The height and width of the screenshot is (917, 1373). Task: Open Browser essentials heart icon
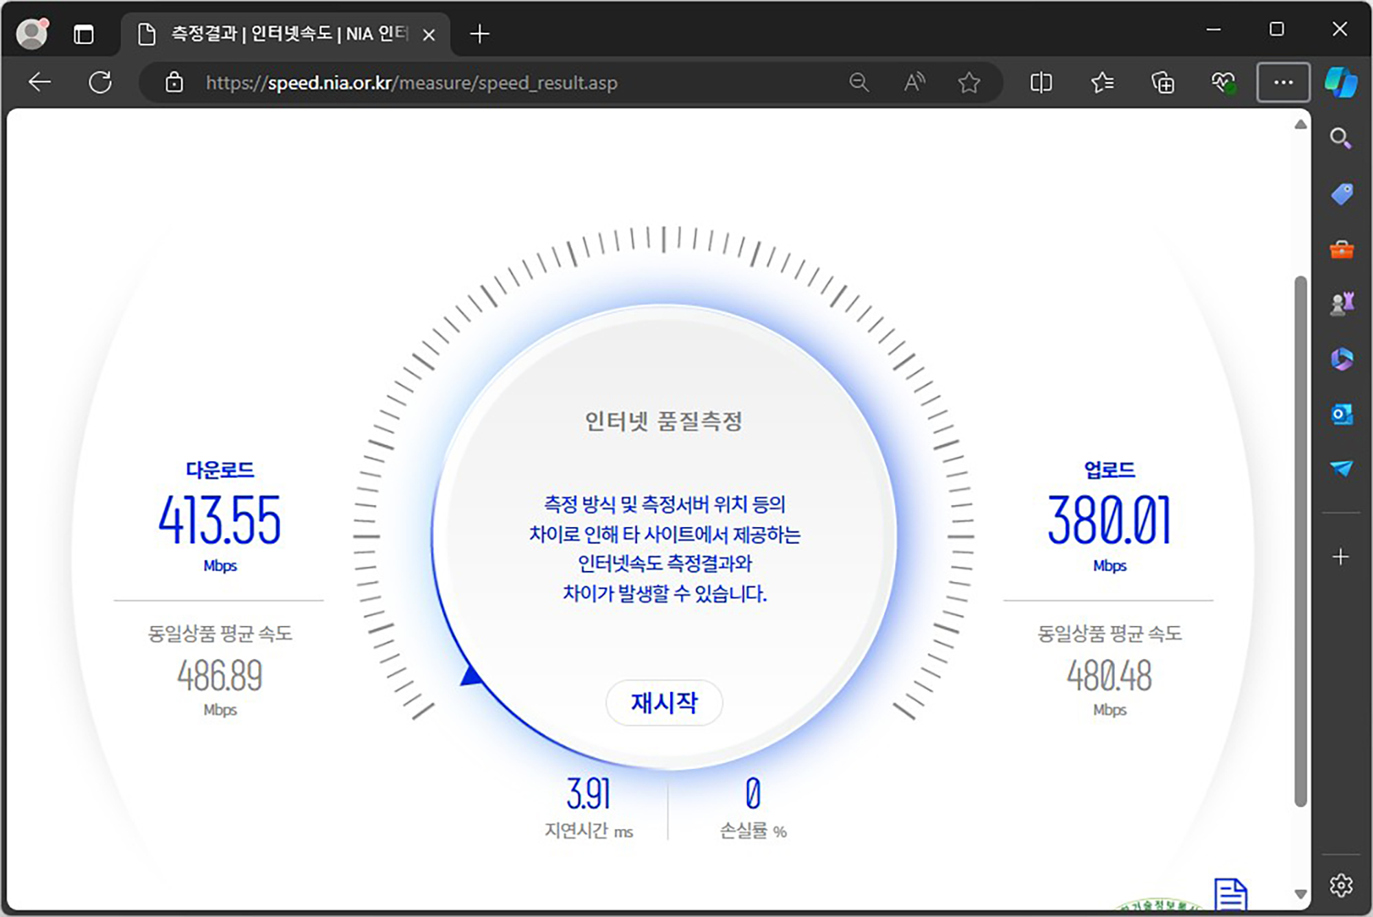[1223, 82]
